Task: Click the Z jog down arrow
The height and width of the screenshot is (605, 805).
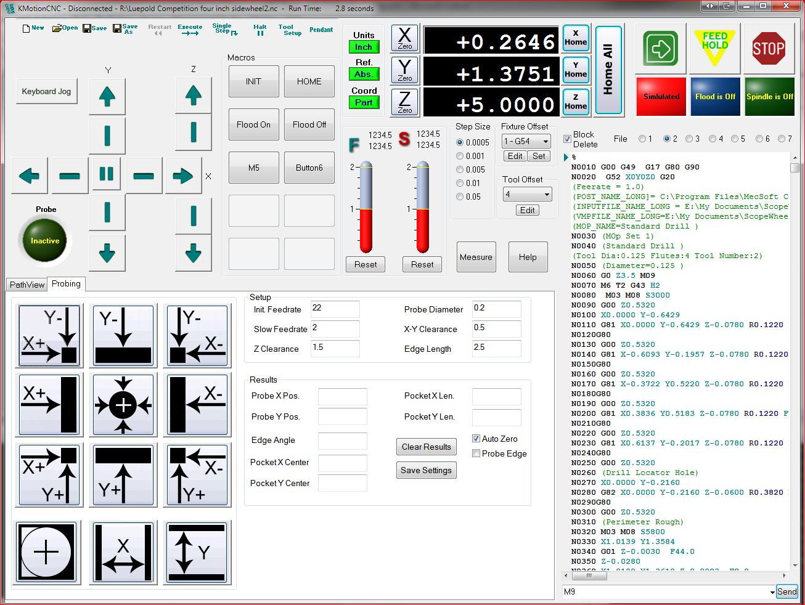Action: pyautogui.click(x=194, y=253)
